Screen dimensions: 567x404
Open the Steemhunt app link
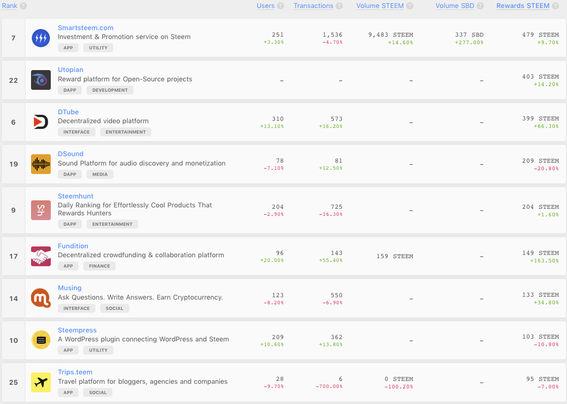pos(76,196)
